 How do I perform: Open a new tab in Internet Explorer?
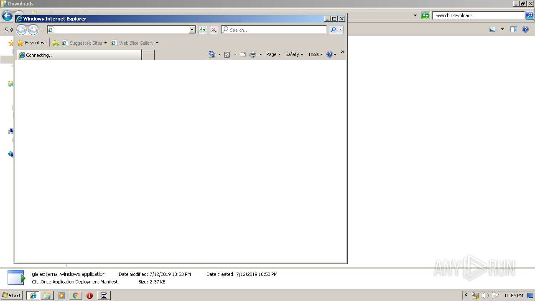point(148,55)
